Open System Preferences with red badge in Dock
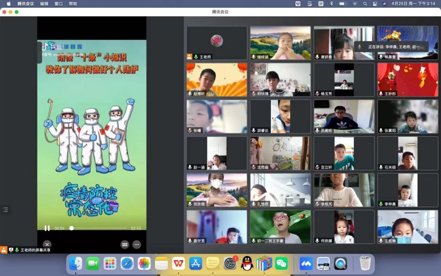441x276 pixels. tap(230, 264)
